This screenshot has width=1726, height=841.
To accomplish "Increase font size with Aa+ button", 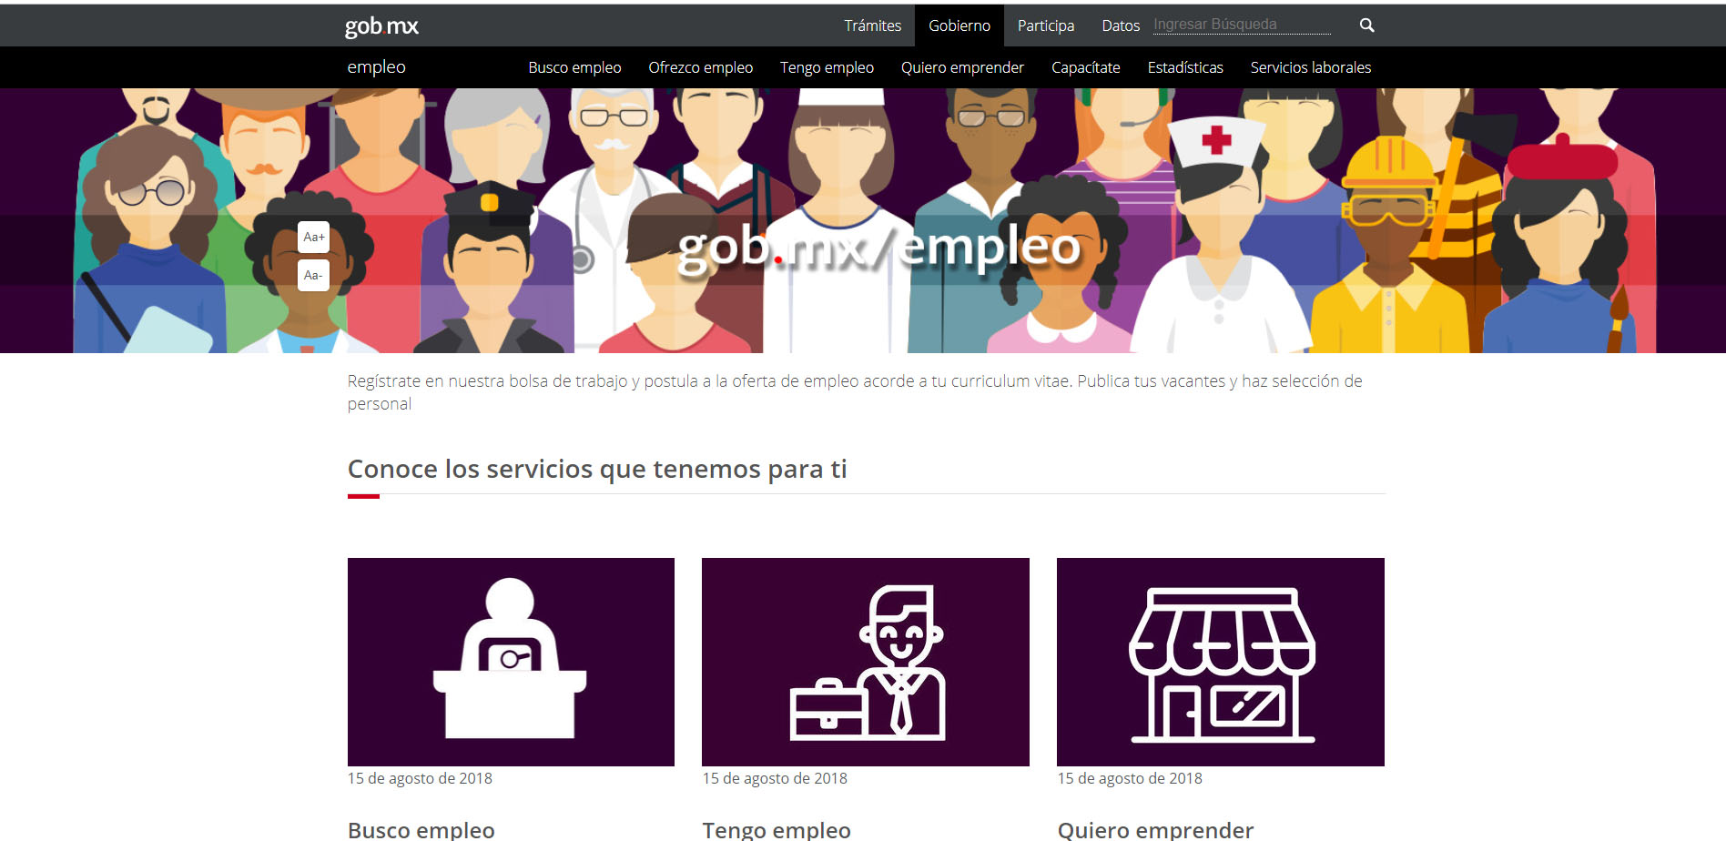I will (313, 237).
